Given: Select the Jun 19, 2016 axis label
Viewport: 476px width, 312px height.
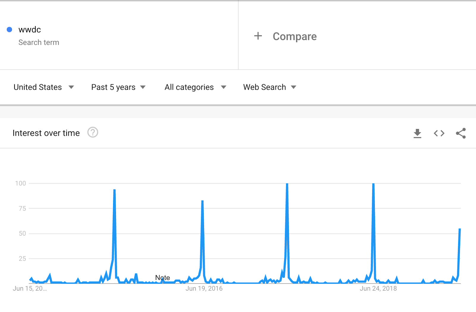Looking at the screenshot, I should [204, 288].
